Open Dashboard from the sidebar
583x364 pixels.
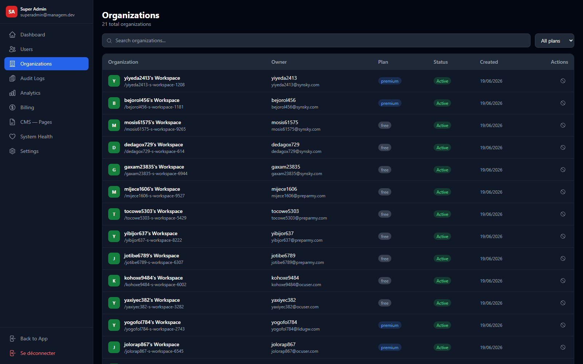46,35
